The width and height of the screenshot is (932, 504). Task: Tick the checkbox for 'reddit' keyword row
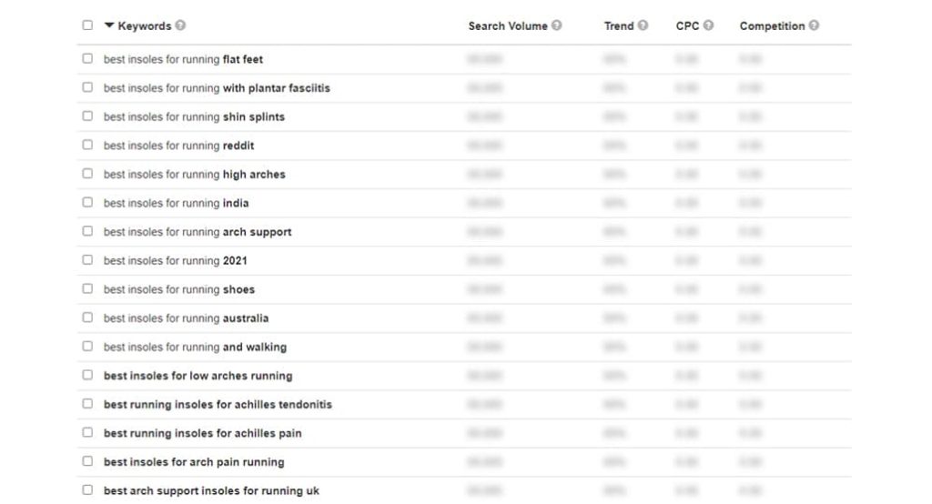click(x=87, y=145)
